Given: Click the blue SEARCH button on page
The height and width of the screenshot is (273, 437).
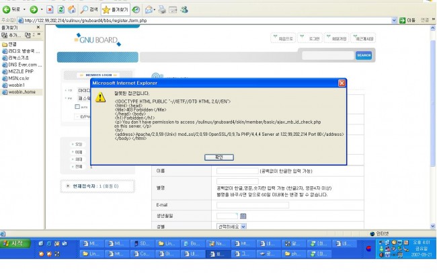Looking at the screenshot, I should pos(364,55).
